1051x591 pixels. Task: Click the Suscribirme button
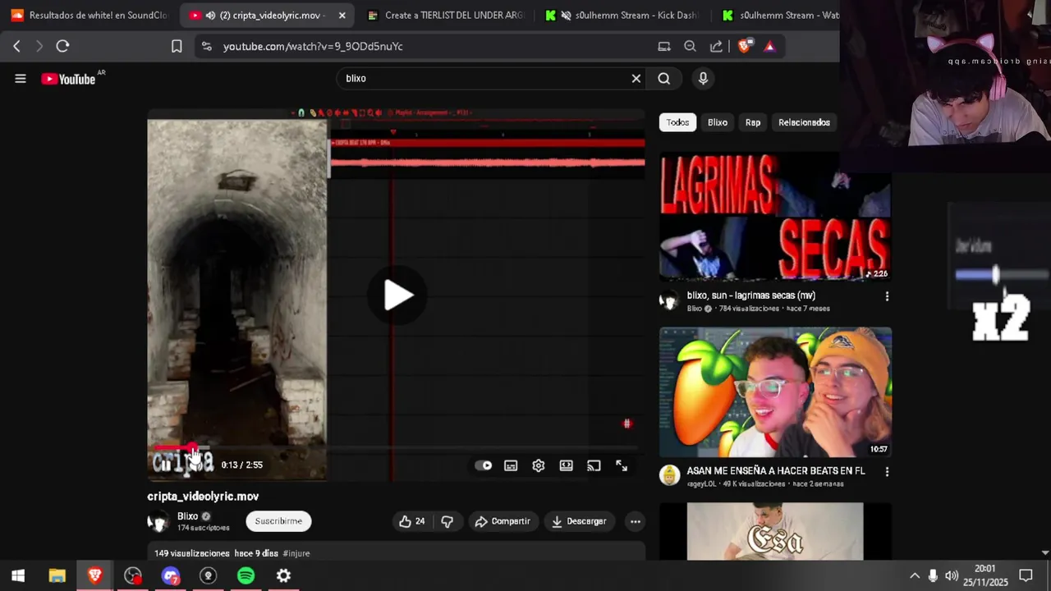click(278, 521)
